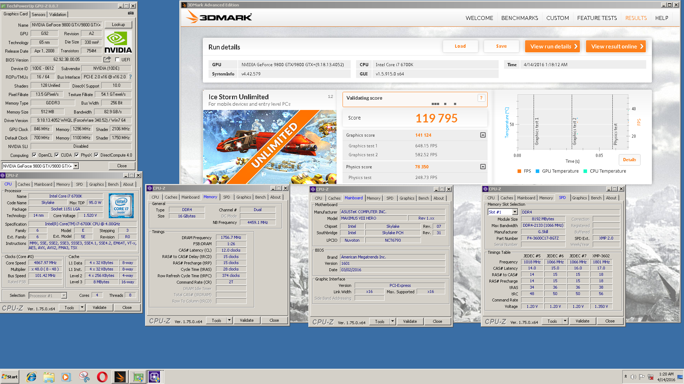Click the blue GPU Temperature legend swatch
This screenshot has width=684, height=384.
point(538,171)
